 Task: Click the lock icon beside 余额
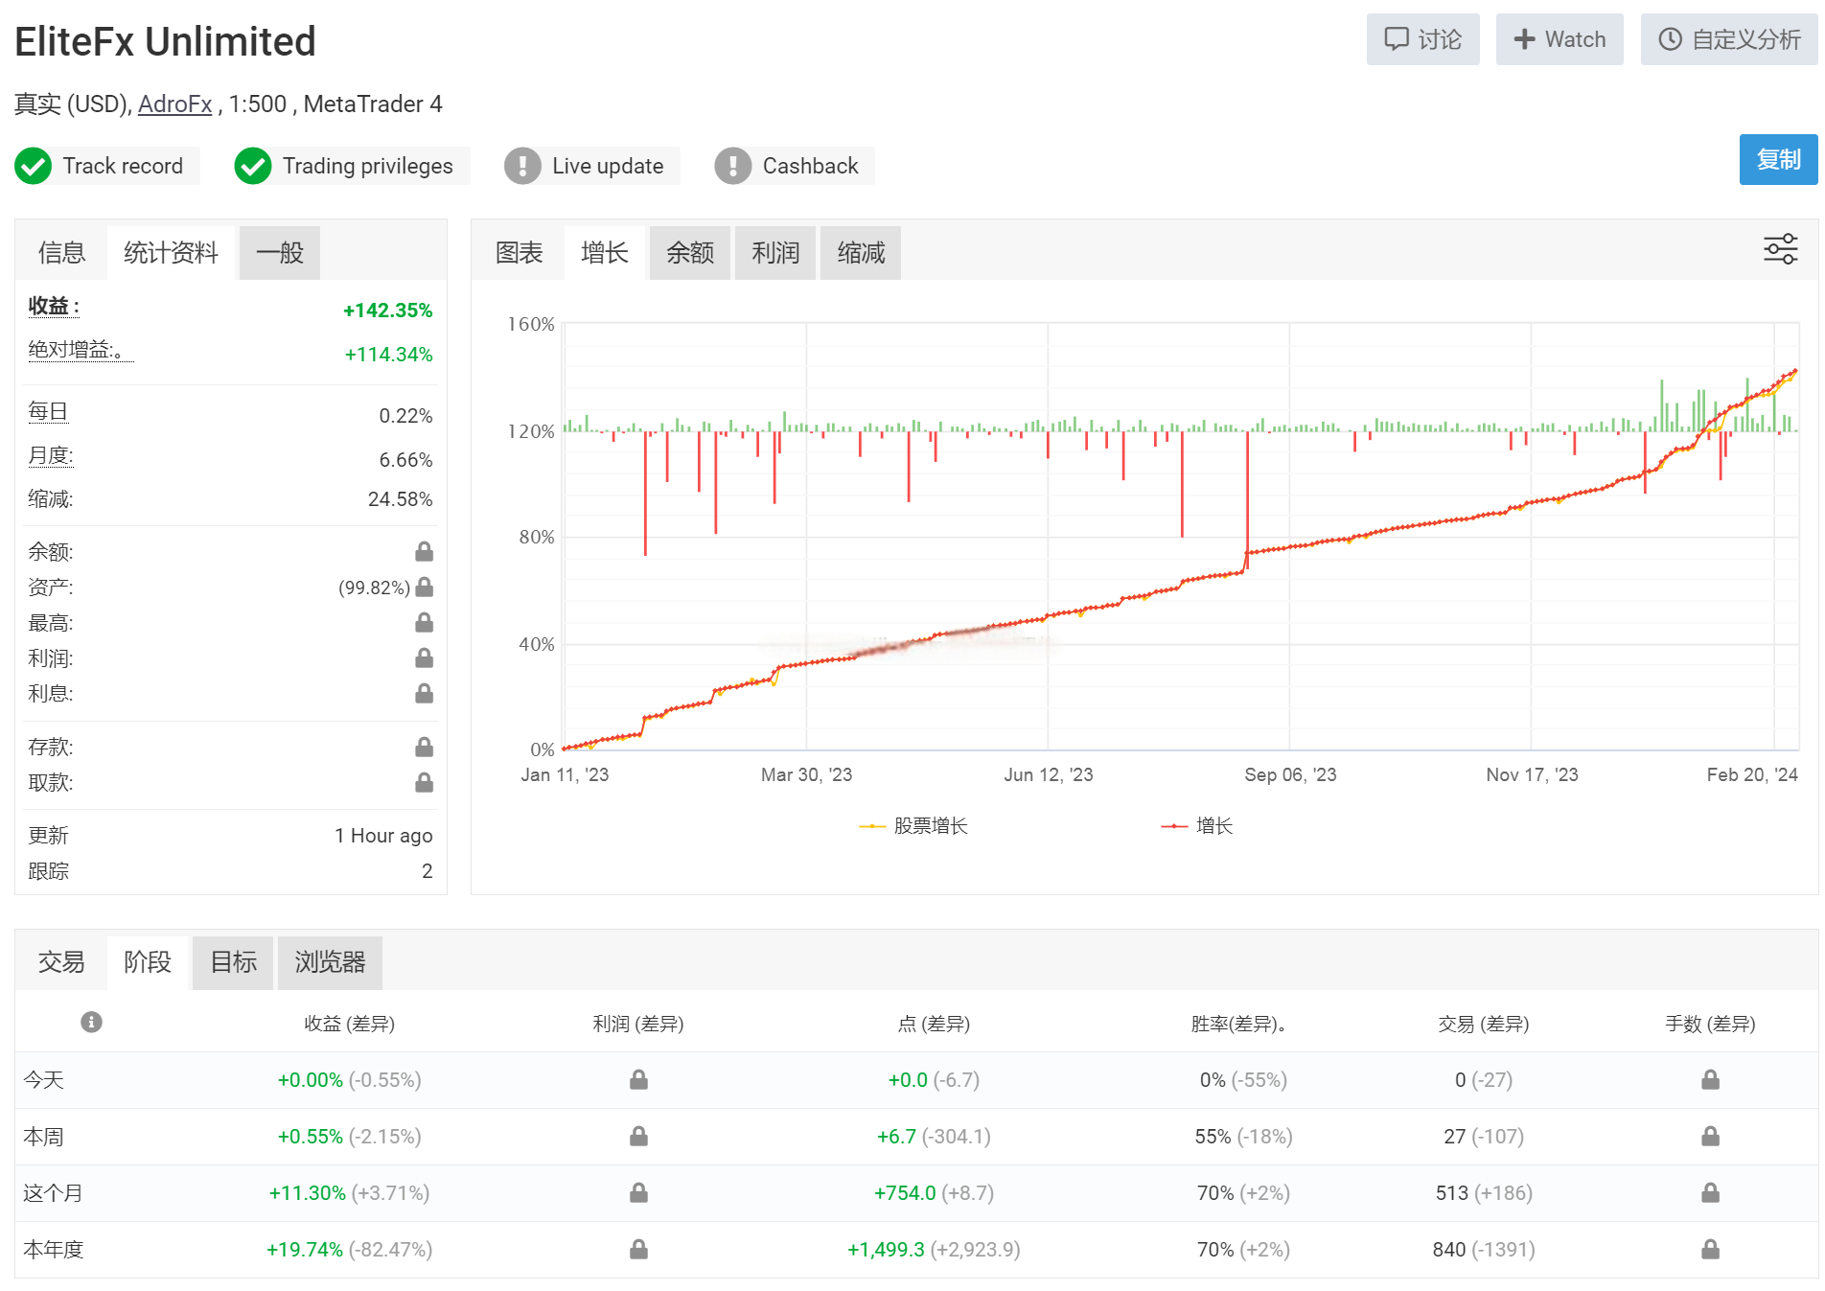pos(424,551)
